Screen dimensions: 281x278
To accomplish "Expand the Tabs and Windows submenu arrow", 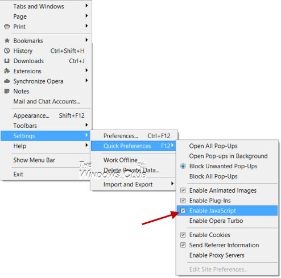I will [x=86, y=6].
